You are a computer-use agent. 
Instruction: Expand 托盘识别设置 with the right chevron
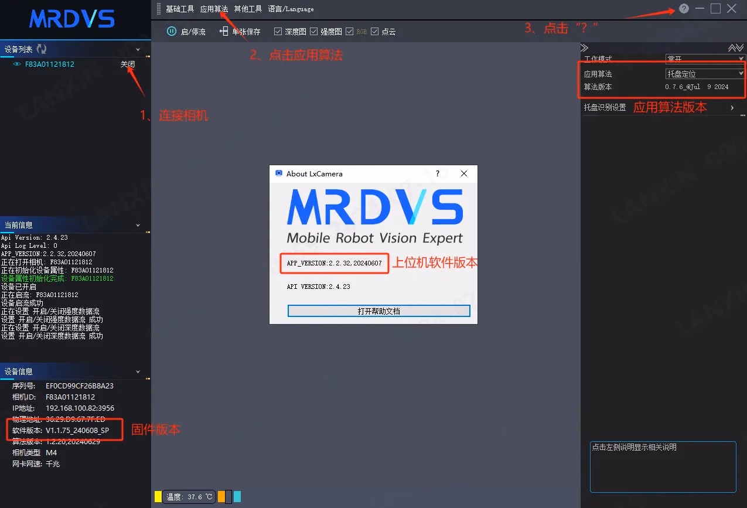(x=732, y=108)
